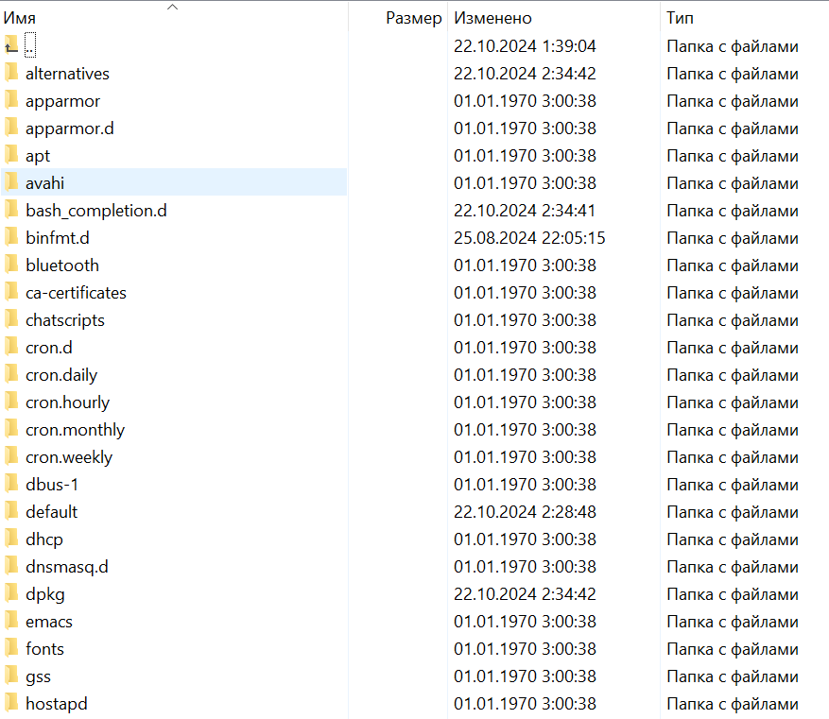Viewport: 829px width, 719px height.
Task: Select the dnsmasq.d folder name
Action: [x=66, y=568]
